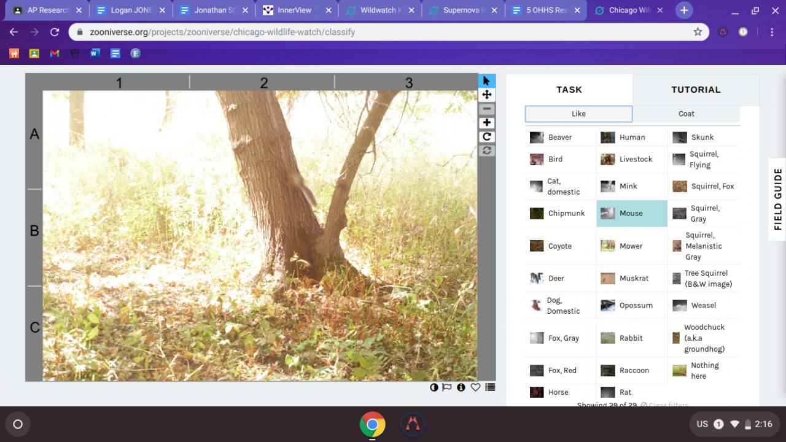Open a new browser tab
This screenshot has height=442, width=786.
[684, 10]
